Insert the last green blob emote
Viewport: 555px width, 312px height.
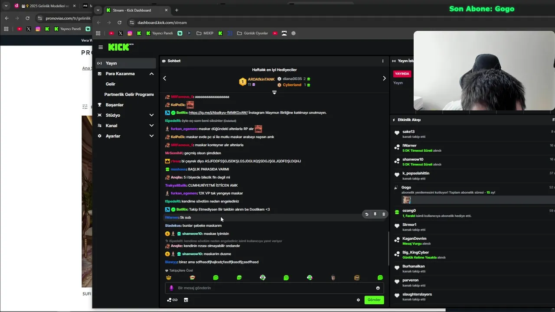[380, 277]
